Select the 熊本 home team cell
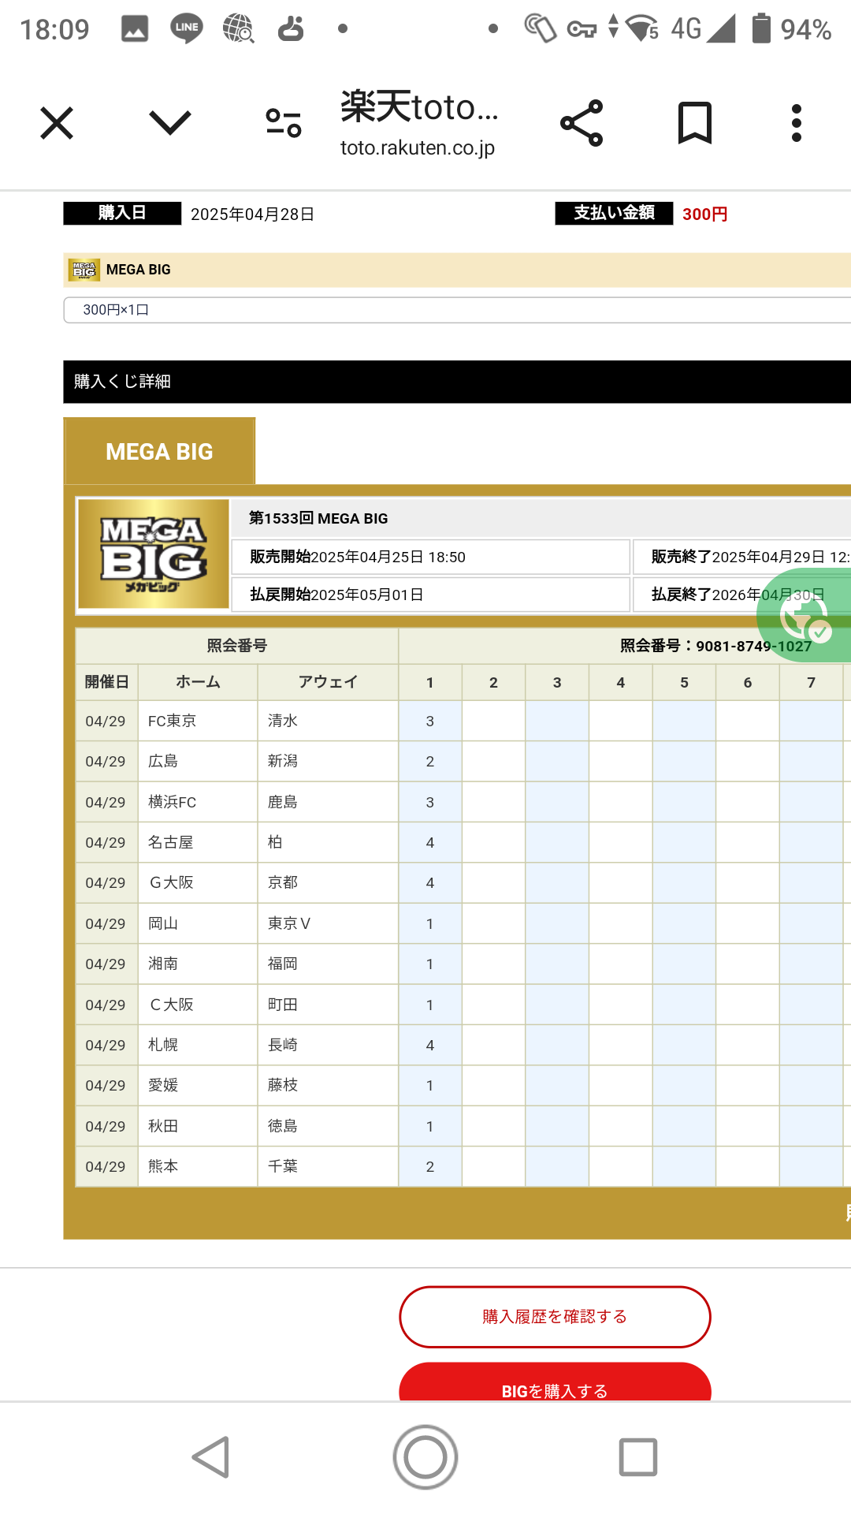The height and width of the screenshot is (1514, 851). (x=198, y=1166)
